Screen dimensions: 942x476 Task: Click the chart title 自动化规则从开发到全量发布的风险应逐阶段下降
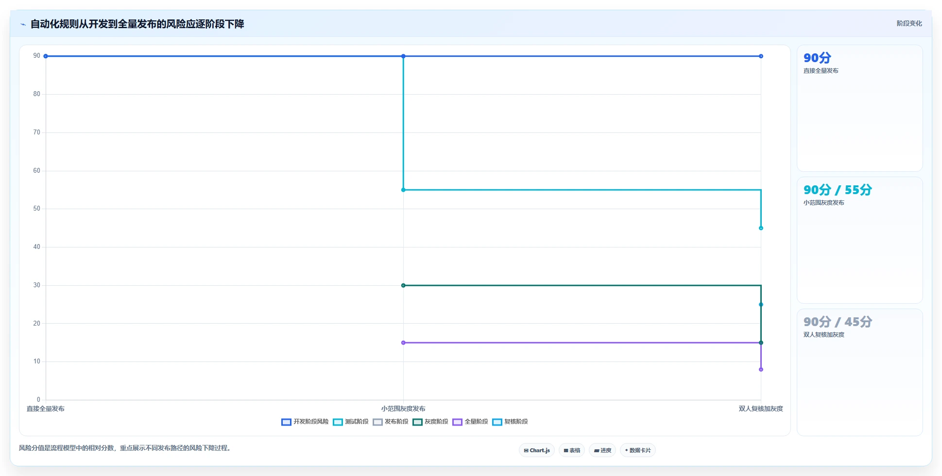(x=137, y=24)
